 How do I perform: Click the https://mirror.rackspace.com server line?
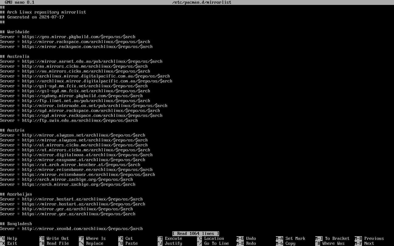click(x=76, y=46)
